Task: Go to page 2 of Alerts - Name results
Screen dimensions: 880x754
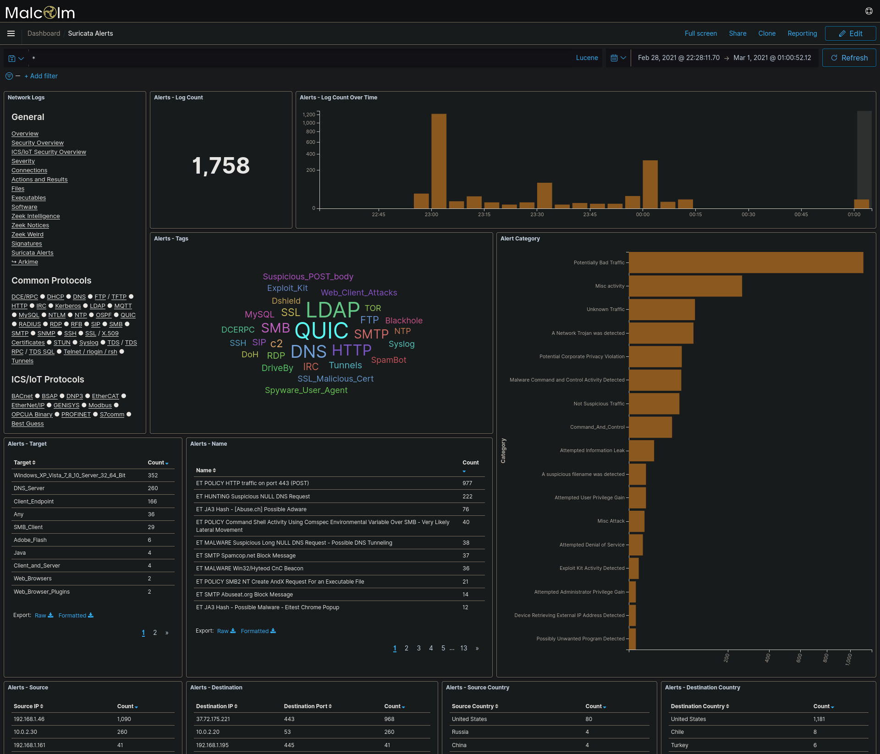Action: coord(407,648)
